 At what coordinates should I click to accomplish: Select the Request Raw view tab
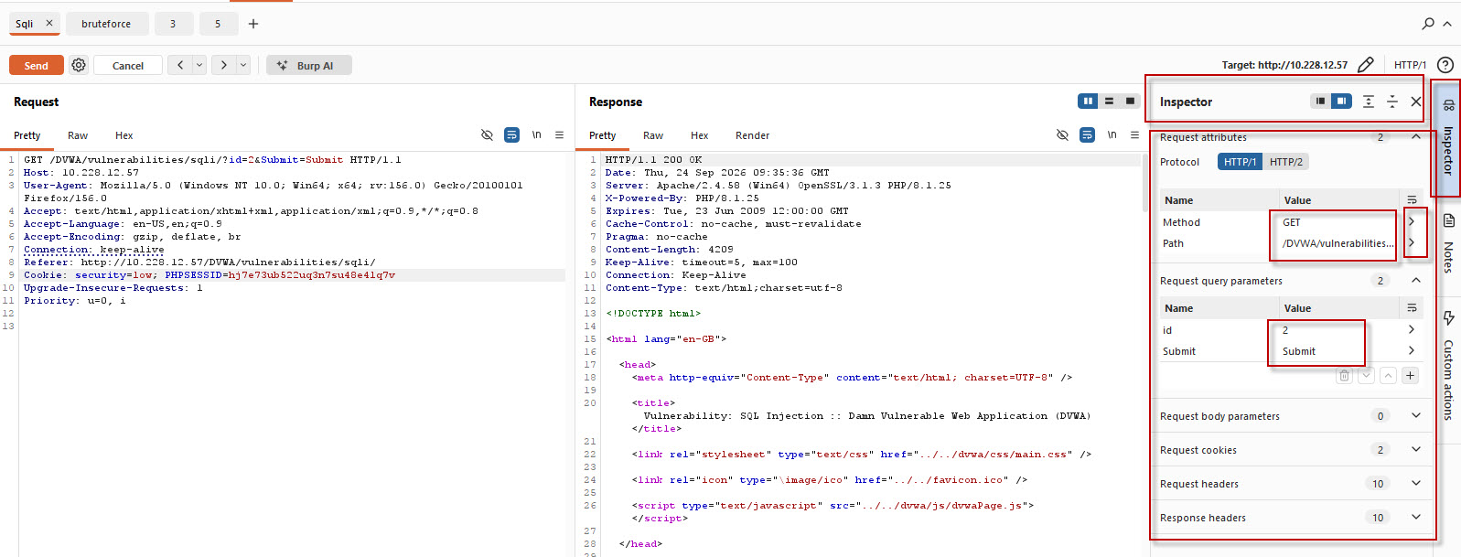(x=78, y=135)
